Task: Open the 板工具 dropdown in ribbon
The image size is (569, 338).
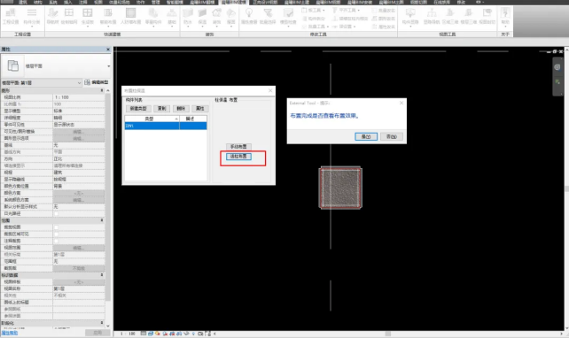Action: pos(313,10)
